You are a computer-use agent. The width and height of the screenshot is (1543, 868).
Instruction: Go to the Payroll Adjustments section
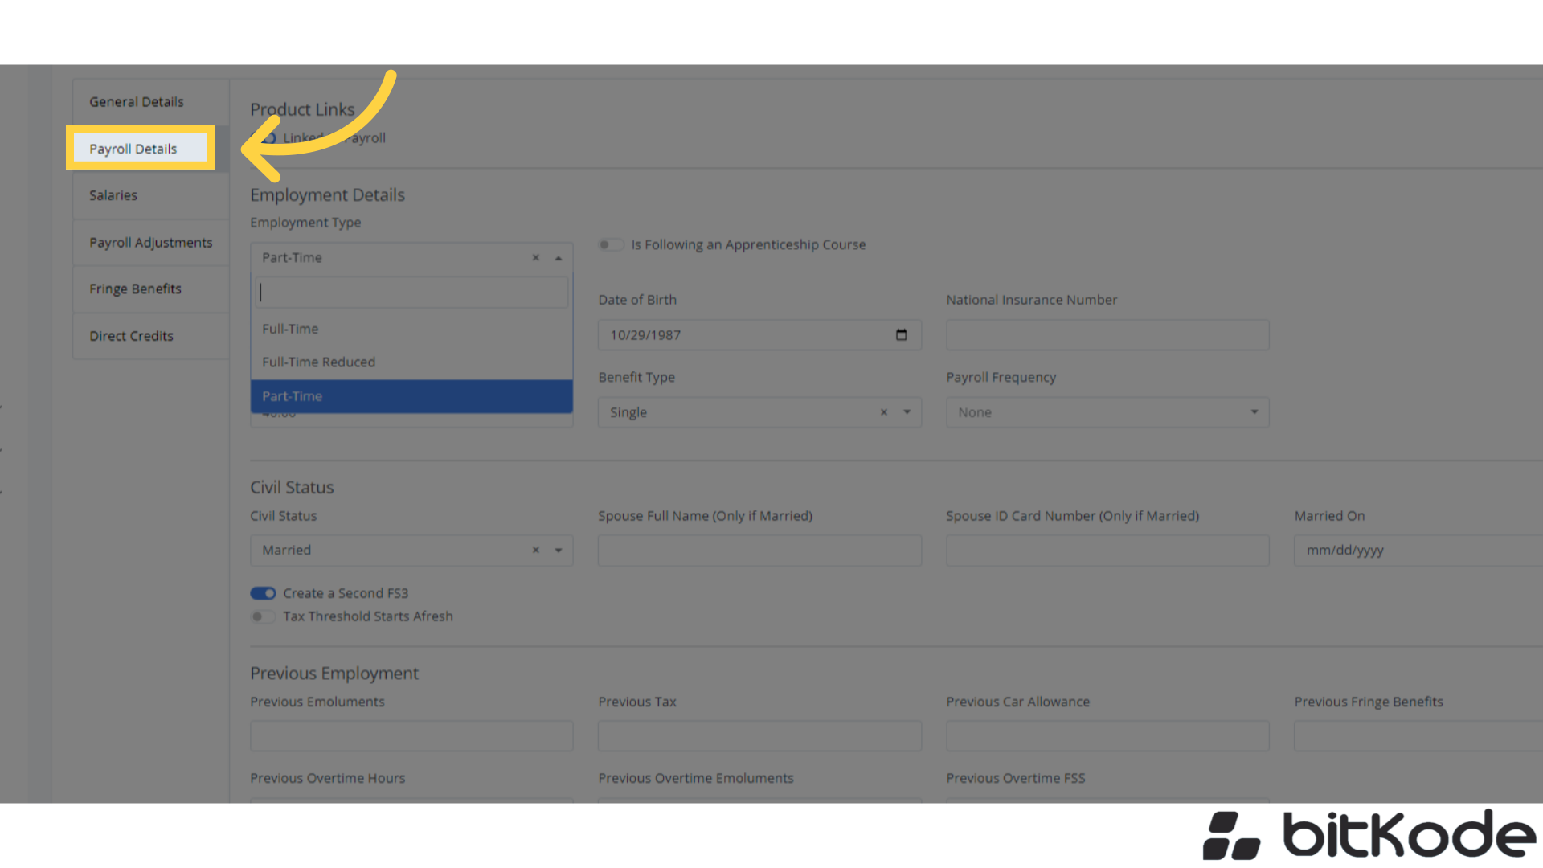(150, 242)
